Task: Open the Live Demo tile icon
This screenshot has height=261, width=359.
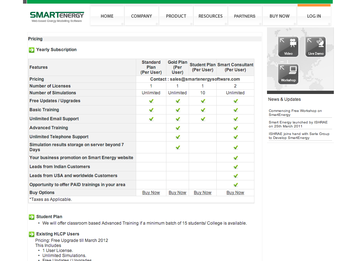Action: [x=316, y=47]
